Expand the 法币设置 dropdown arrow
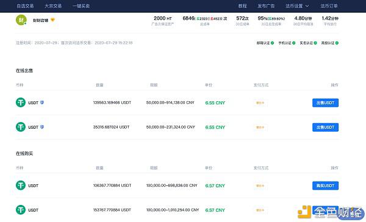 click(307, 6)
